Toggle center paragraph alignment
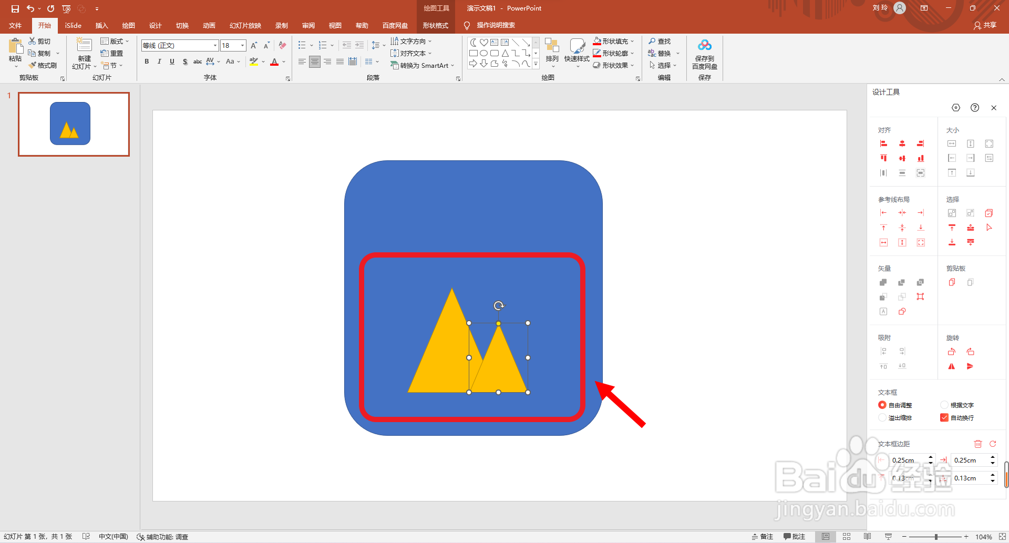Viewport: 1009px width, 543px height. click(315, 62)
